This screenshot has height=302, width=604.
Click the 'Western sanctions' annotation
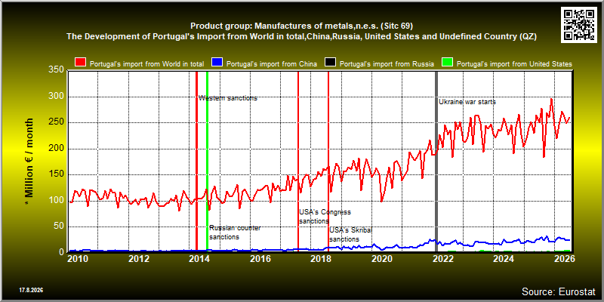[x=228, y=98]
